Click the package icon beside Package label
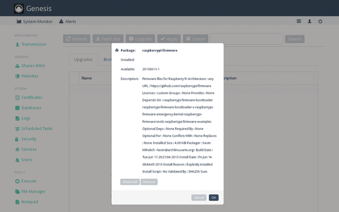 tap(117, 50)
